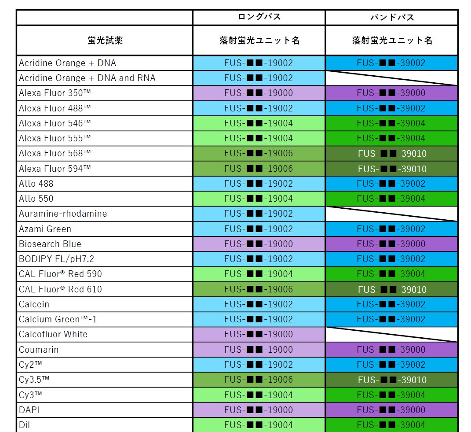
Task: Click the 'Azami Green' cell
Action: [x=105, y=229]
